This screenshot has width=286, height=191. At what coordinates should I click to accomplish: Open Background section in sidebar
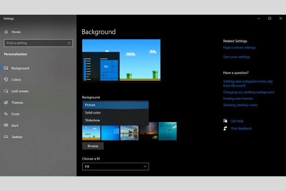(20, 68)
